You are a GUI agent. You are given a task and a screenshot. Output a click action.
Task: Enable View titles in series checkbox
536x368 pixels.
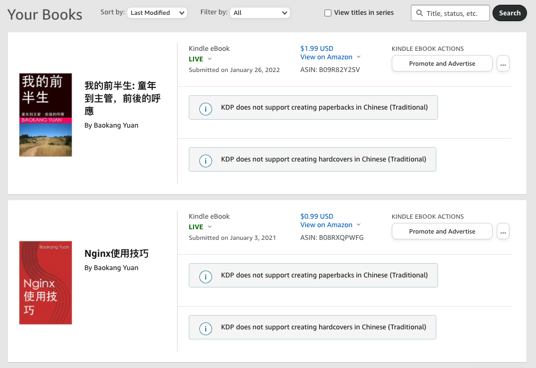pos(328,13)
